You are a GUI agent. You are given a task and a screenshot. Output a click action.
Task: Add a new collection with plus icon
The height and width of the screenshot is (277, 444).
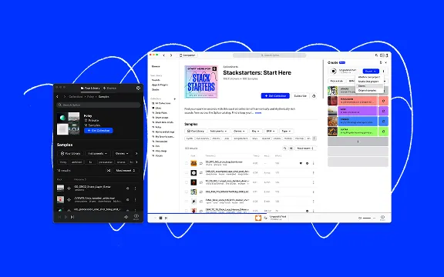(x=174, y=99)
